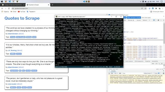Open console settings gear icon
The image size is (165, 92).
pyautogui.click(x=163, y=73)
